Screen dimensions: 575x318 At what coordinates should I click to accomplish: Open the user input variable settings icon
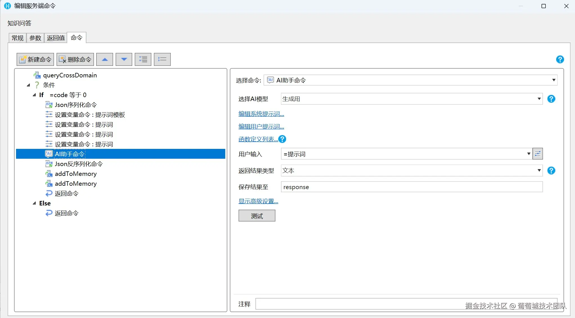tap(537, 154)
